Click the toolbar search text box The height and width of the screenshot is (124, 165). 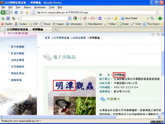click(45, 18)
